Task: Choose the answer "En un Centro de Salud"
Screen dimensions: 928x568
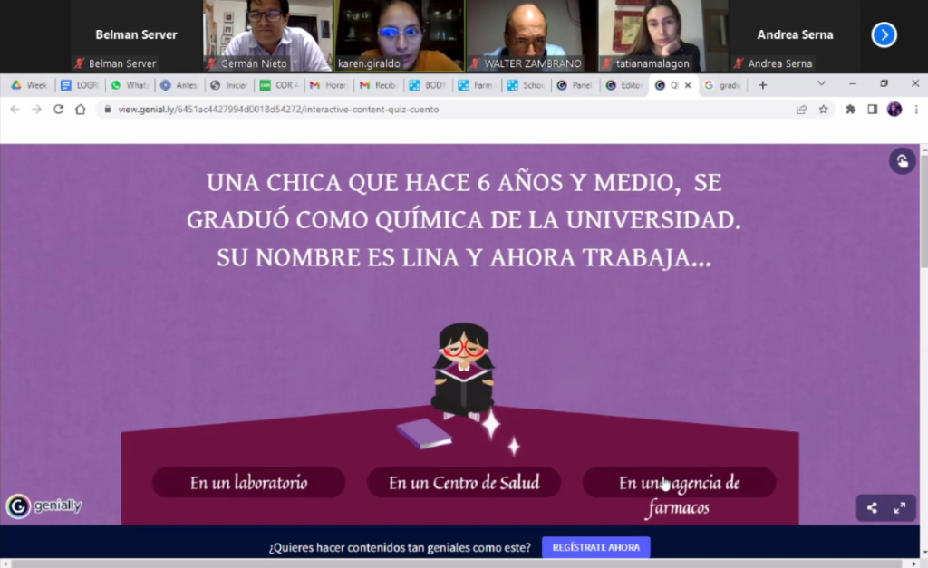Action: click(x=463, y=483)
